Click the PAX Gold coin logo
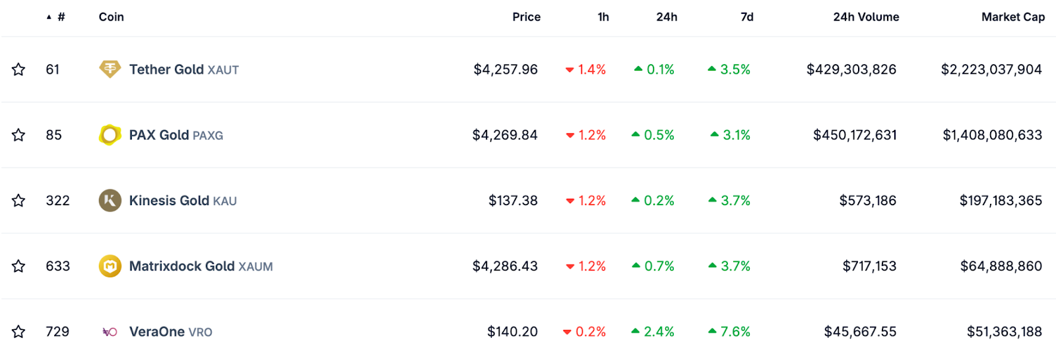Image resolution: width=1056 pixels, height=357 pixels. click(110, 135)
